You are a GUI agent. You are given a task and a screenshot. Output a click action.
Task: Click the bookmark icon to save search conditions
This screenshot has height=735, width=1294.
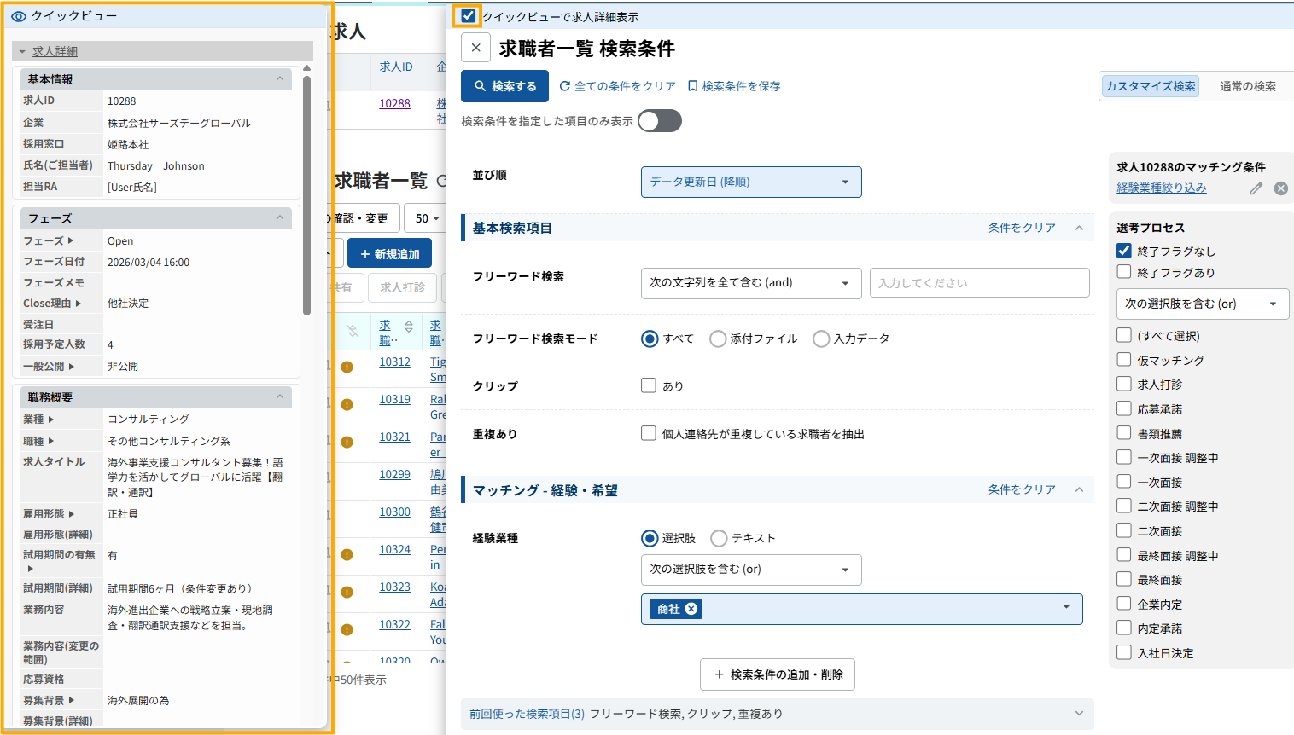click(x=693, y=86)
